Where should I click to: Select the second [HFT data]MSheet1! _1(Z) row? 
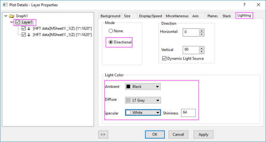(62, 35)
